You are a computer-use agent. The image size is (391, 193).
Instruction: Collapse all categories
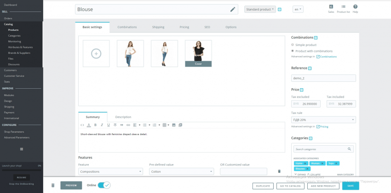(x=314, y=175)
